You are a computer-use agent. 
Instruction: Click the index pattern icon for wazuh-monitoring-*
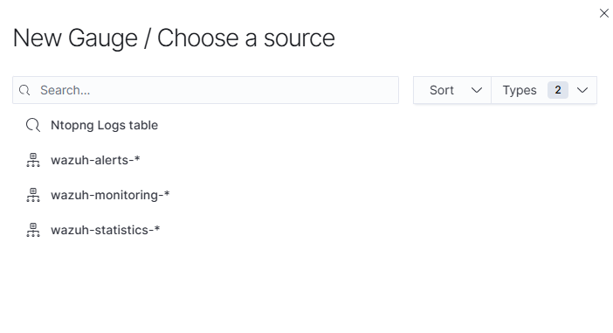(33, 195)
